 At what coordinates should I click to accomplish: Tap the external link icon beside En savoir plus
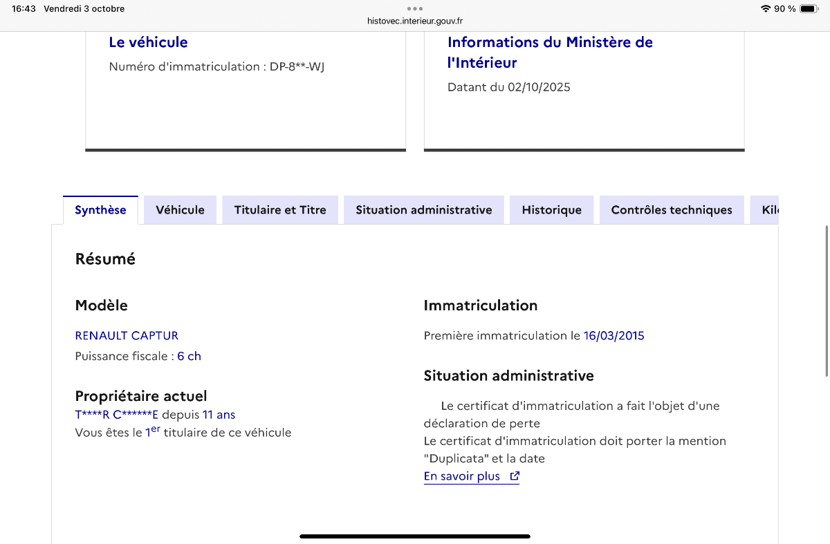tap(514, 476)
